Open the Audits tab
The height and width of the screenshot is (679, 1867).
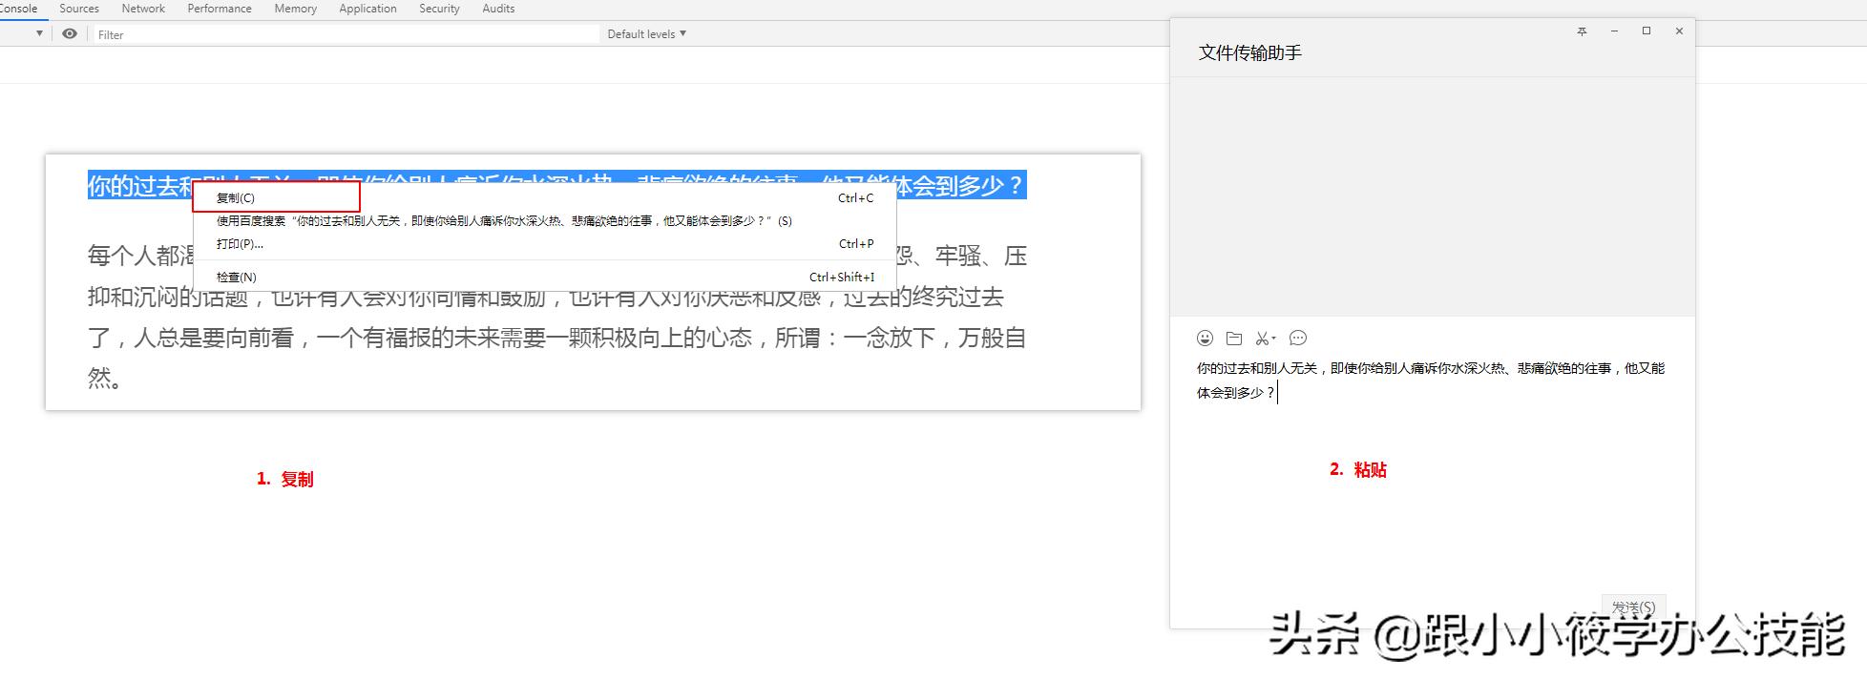pos(498,9)
